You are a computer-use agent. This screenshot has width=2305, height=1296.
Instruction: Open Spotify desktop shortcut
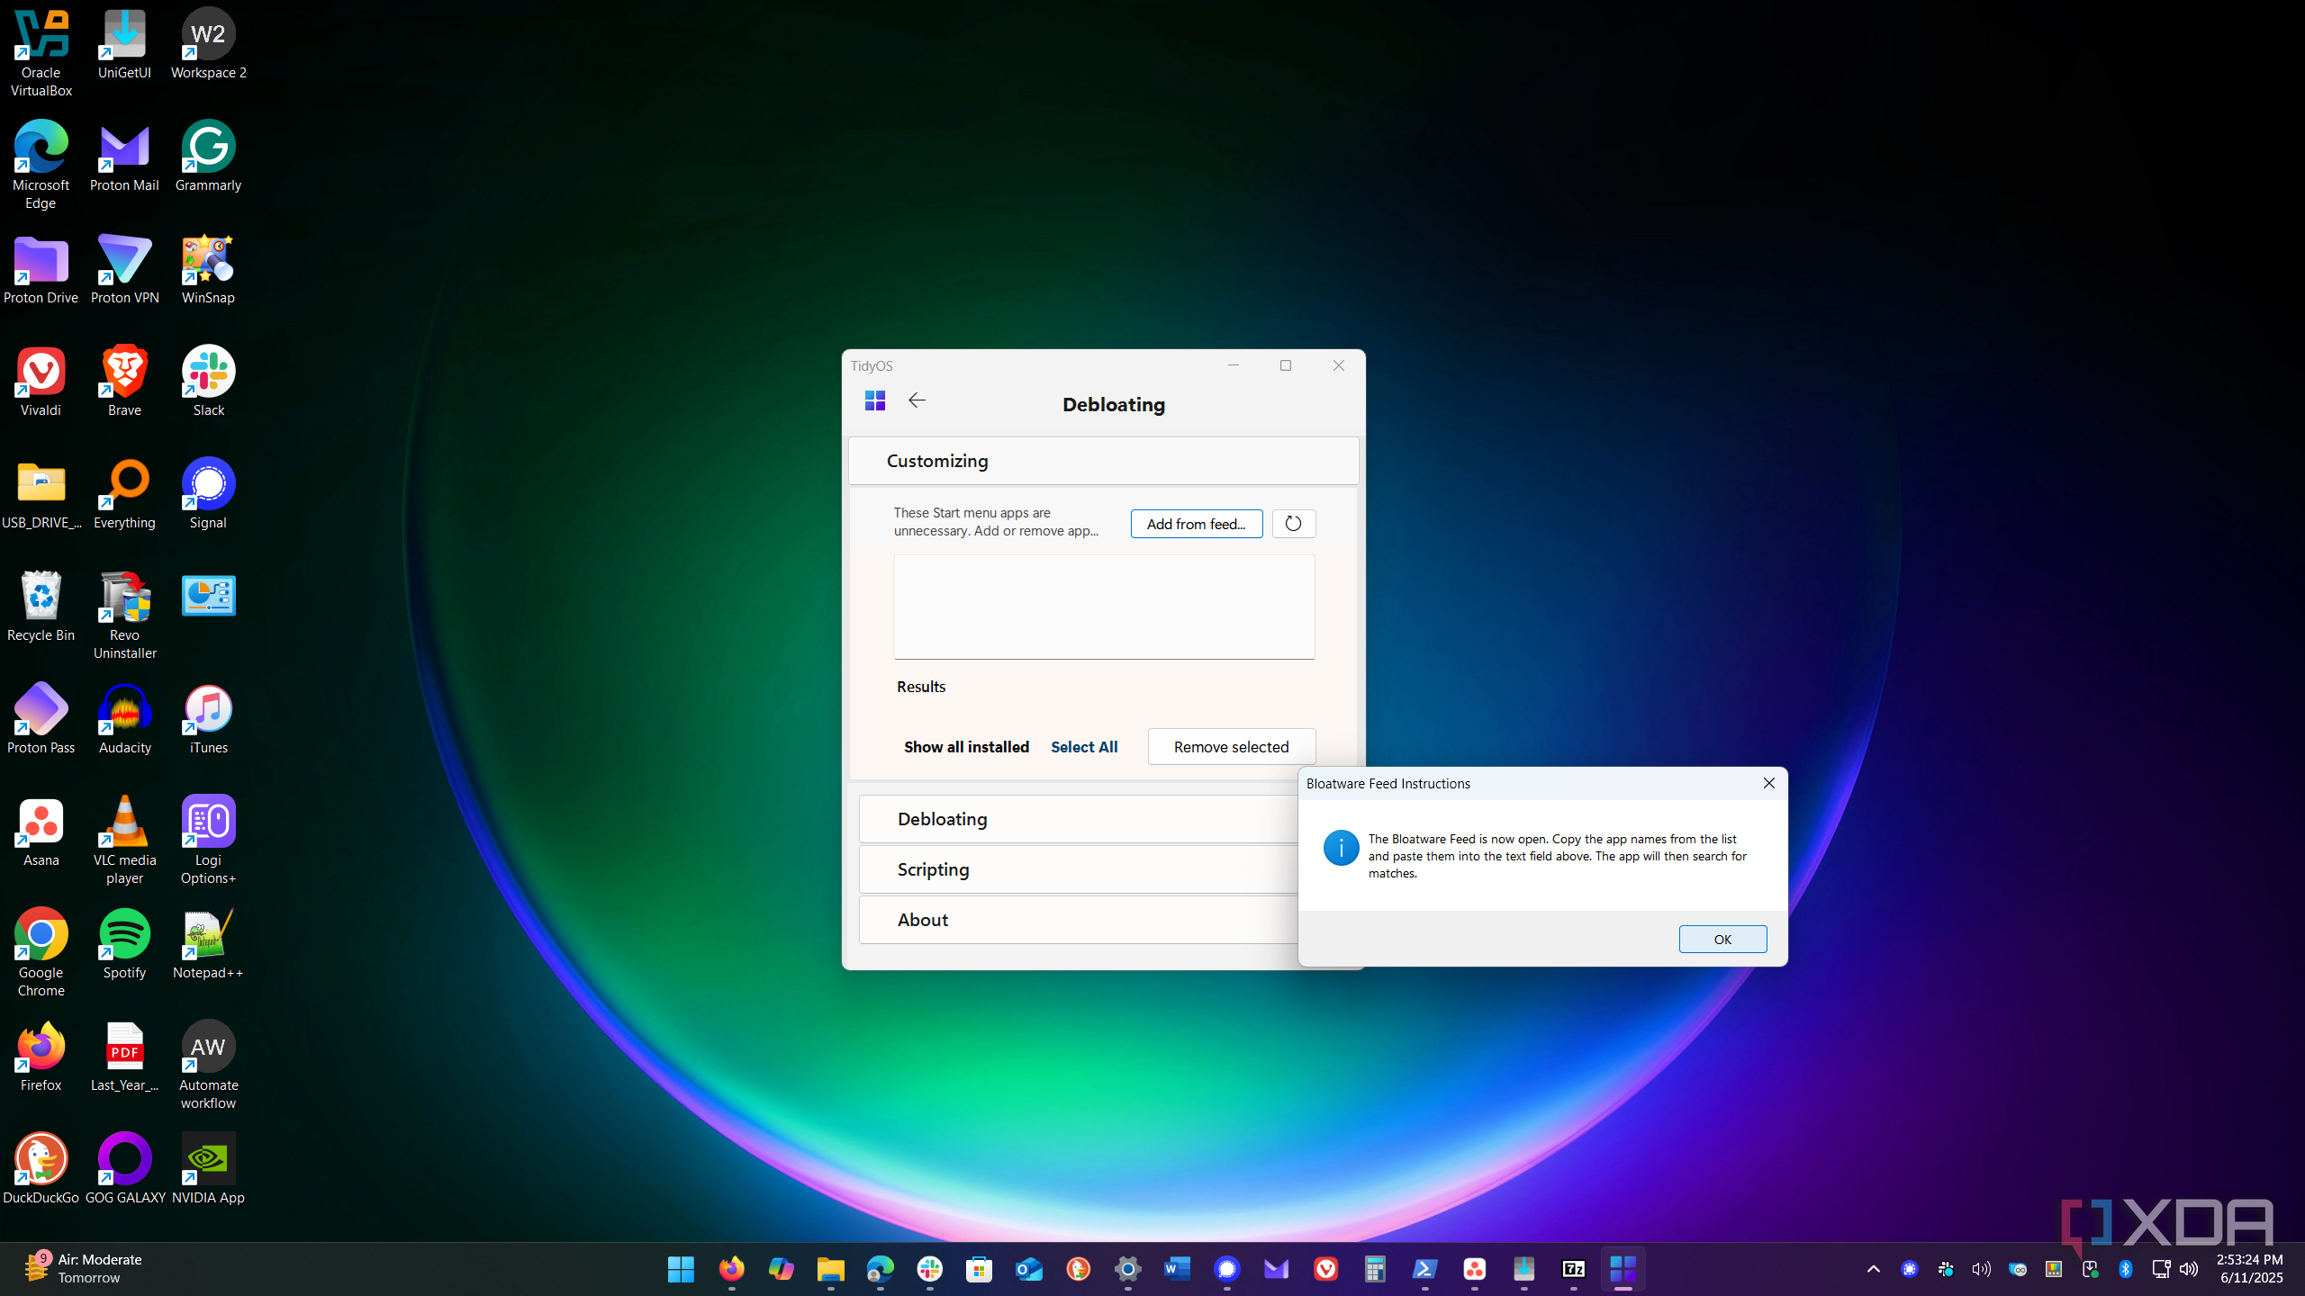(124, 944)
